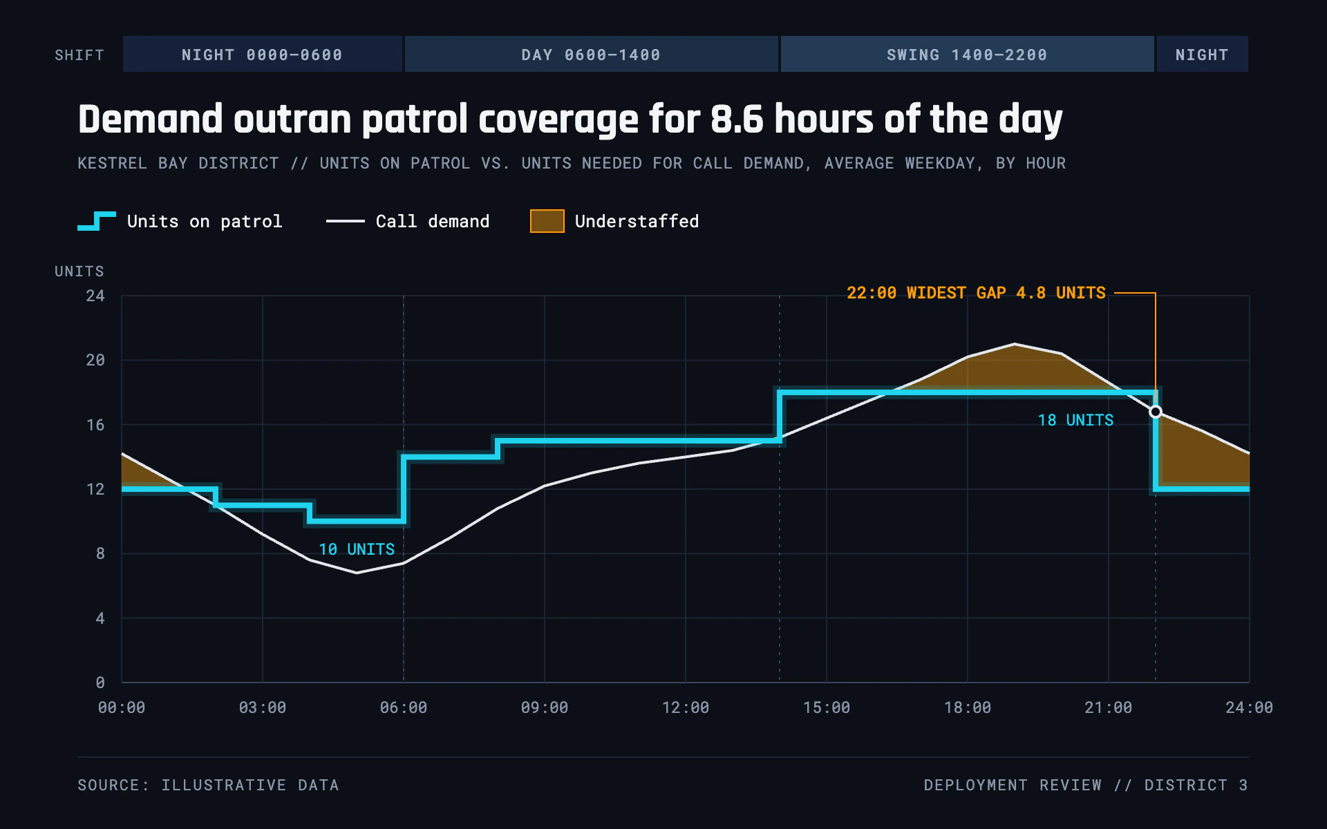Select the DAY 0600–1400 shift band

pos(592,54)
